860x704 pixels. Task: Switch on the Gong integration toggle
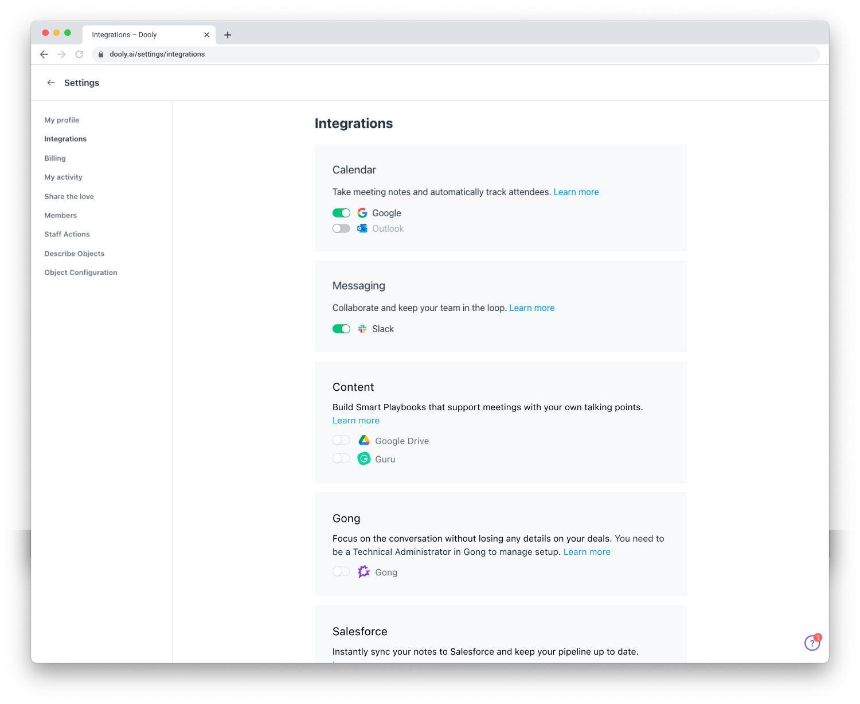coord(341,572)
